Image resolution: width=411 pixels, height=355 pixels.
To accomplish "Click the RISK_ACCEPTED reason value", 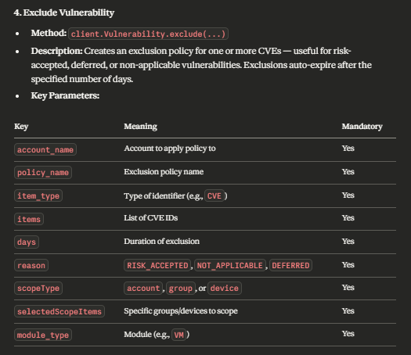I will [157, 265].
